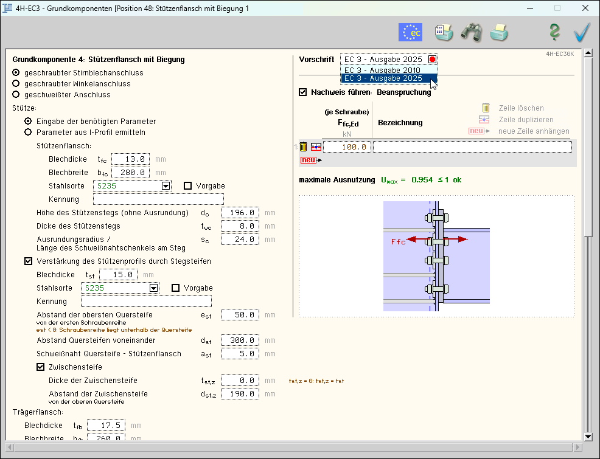Click the EU flag Eurocode settings icon
Screen dimensions: 600x459
[410, 32]
